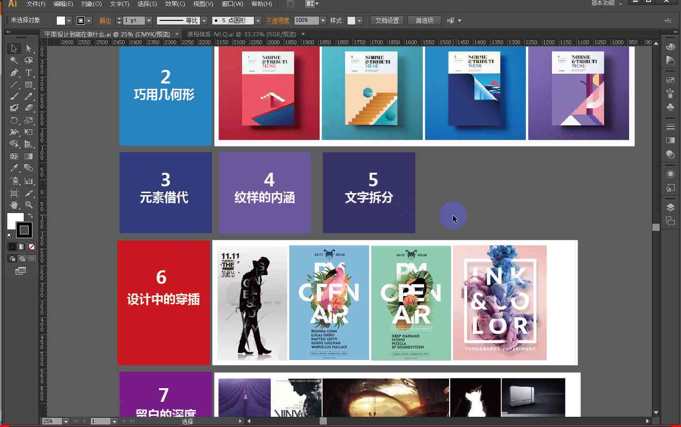Click vertical scrollbar thumb

tap(656, 227)
